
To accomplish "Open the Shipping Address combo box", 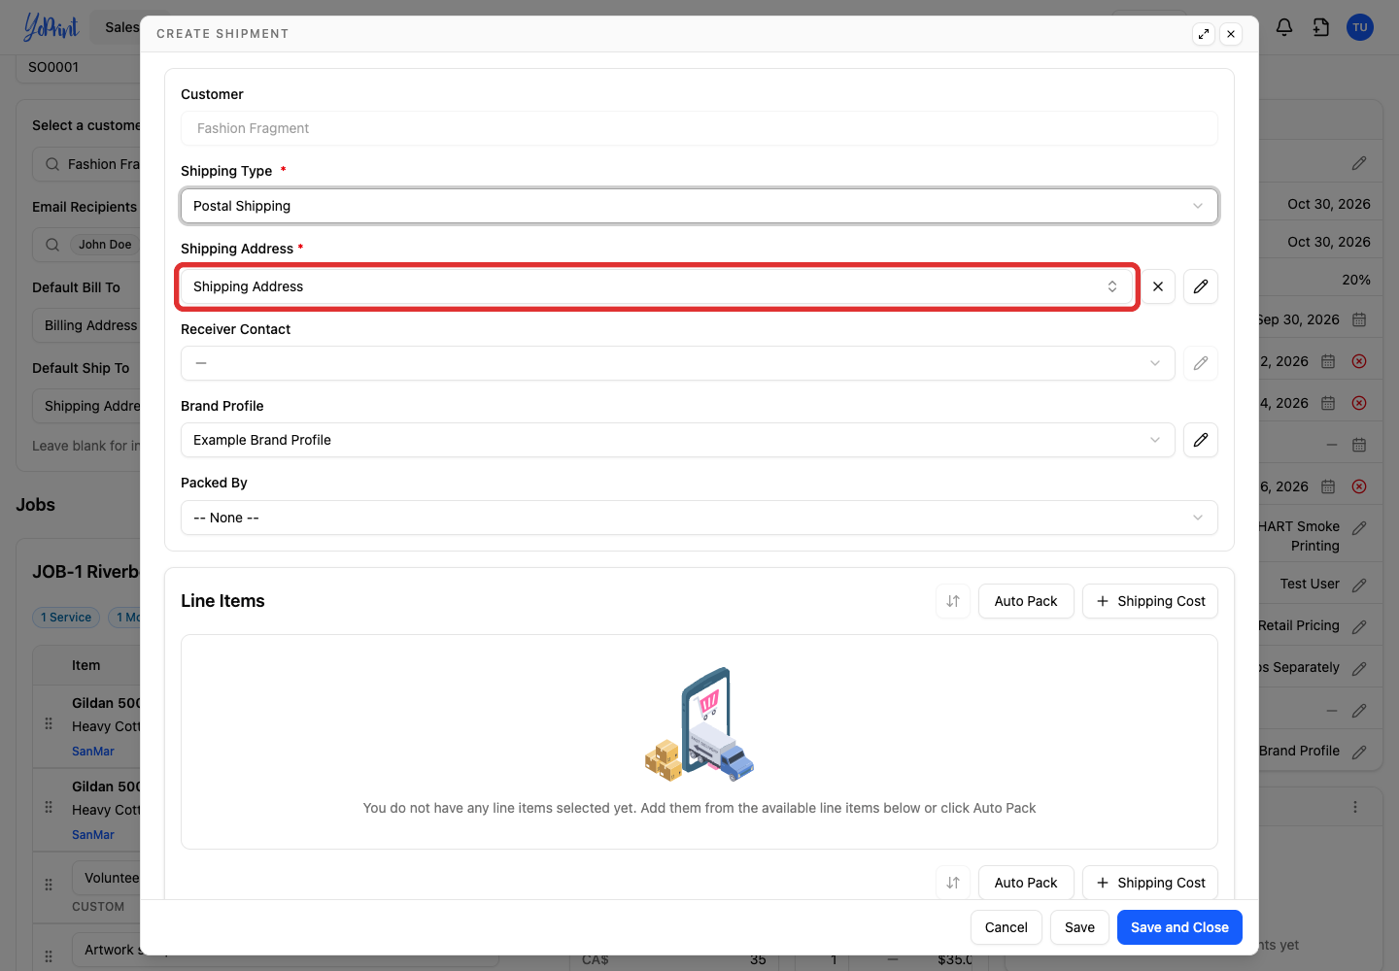I will click(x=657, y=286).
